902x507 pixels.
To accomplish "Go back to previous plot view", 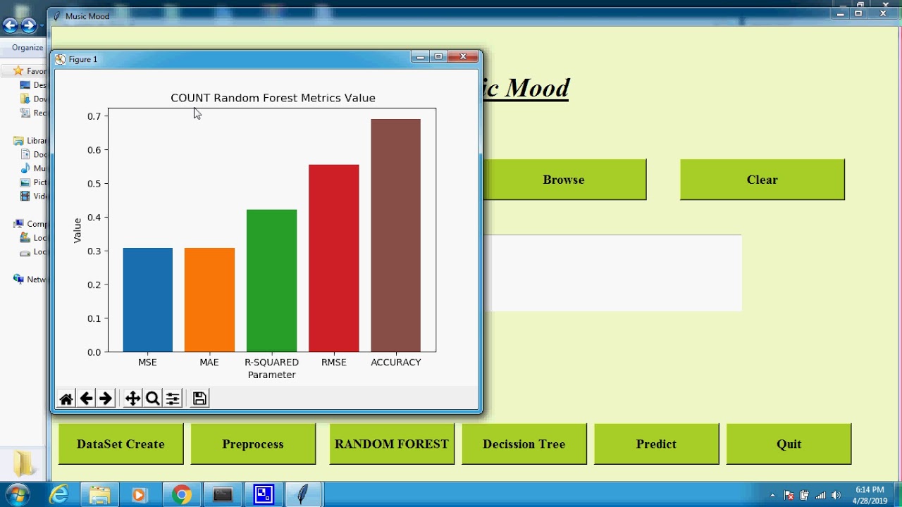I will tap(86, 399).
